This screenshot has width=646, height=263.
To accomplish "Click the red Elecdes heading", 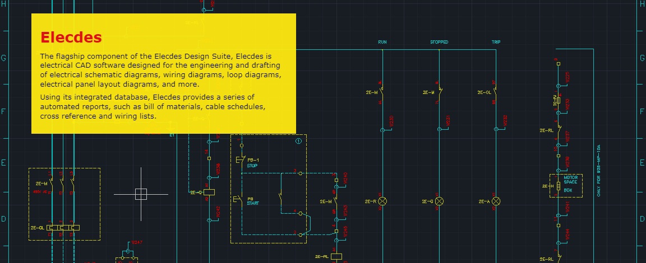I will click(x=71, y=37).
